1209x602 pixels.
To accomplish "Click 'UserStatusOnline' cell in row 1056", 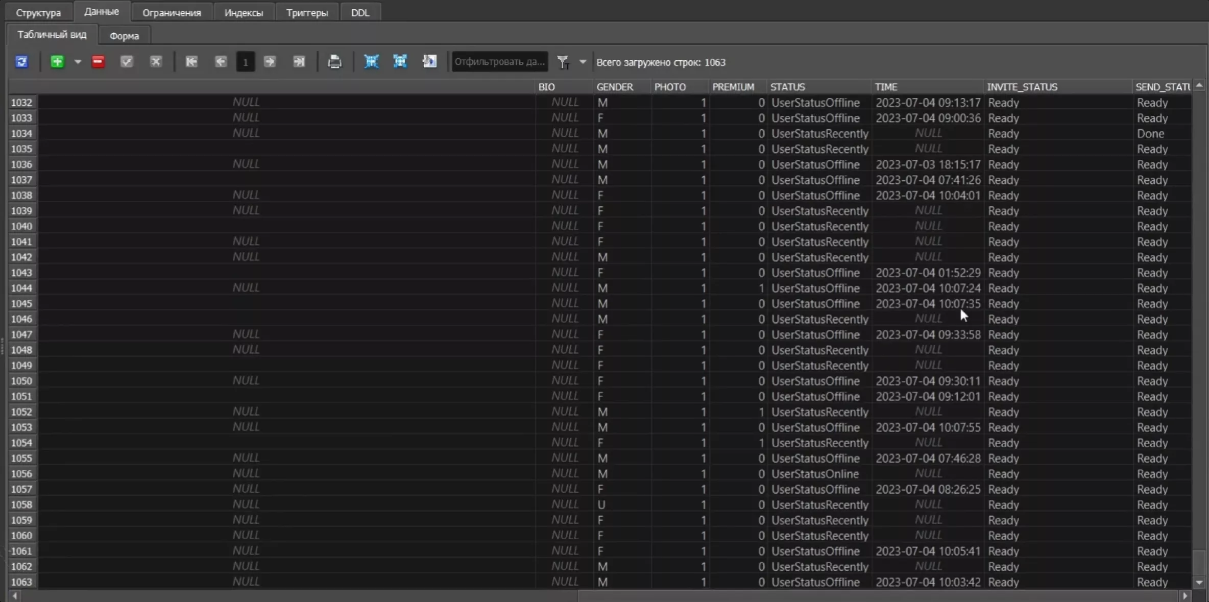I will (x=819, y=473).
